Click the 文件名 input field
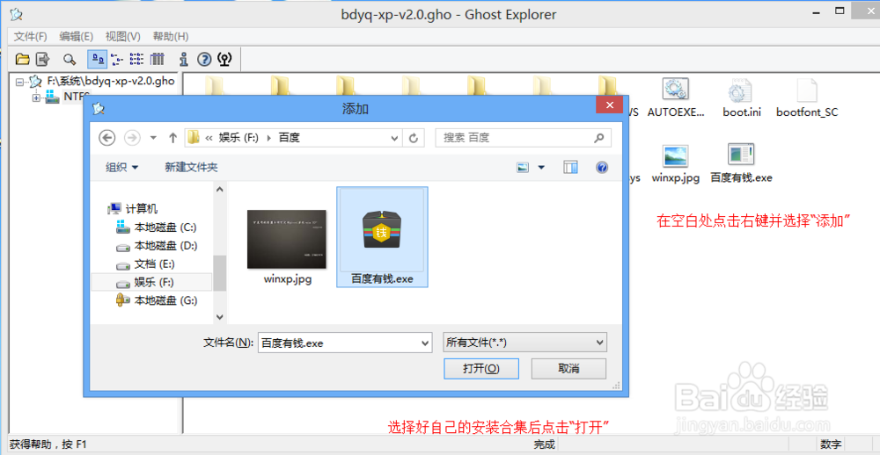This screenshot has width=880, height=455. tap(338, 343)
